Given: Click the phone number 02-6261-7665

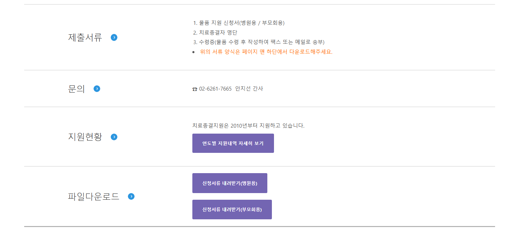Looking at the screenshot, I should point(215,89).
